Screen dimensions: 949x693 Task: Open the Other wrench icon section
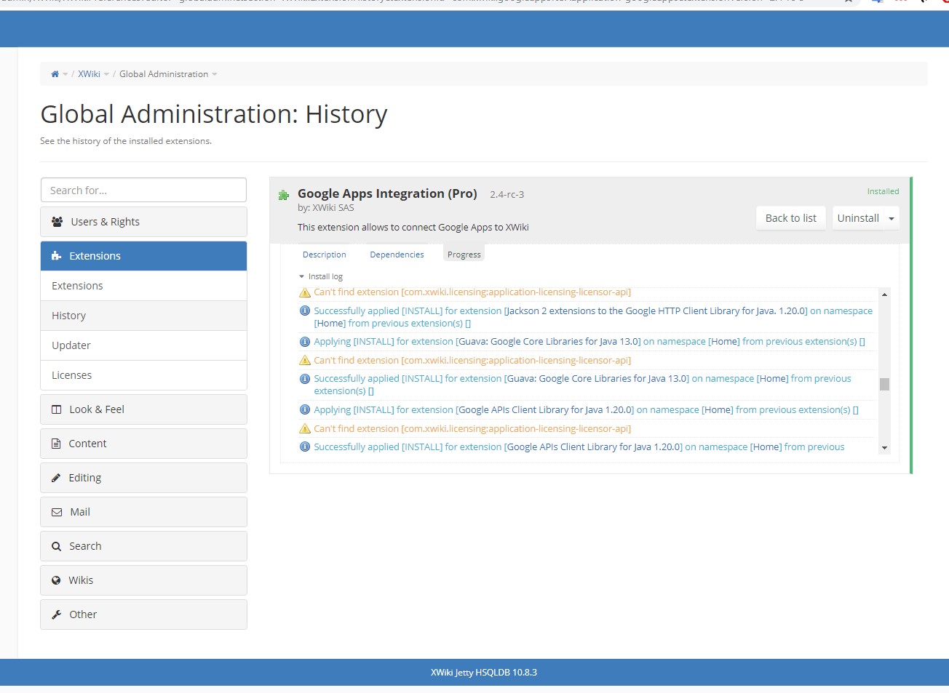pos(56,614)
